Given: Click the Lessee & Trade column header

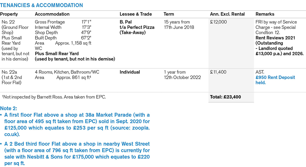Looking at the screenshot, I should (136, 14).
